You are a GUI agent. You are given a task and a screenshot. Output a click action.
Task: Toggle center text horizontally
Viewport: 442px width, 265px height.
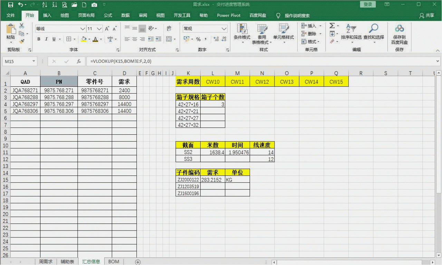point(135,39)
